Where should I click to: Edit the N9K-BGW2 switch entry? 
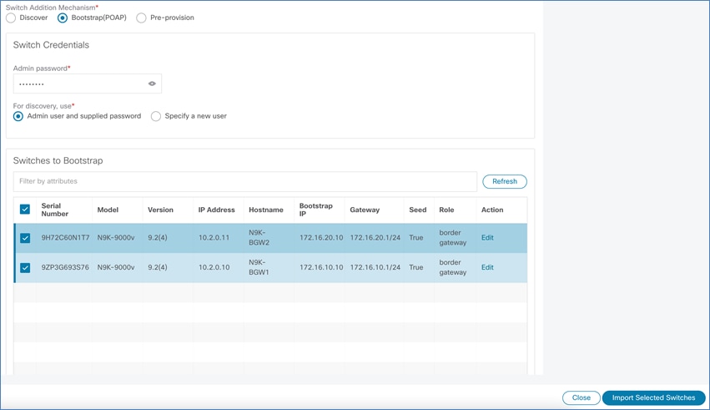point(487,238)
